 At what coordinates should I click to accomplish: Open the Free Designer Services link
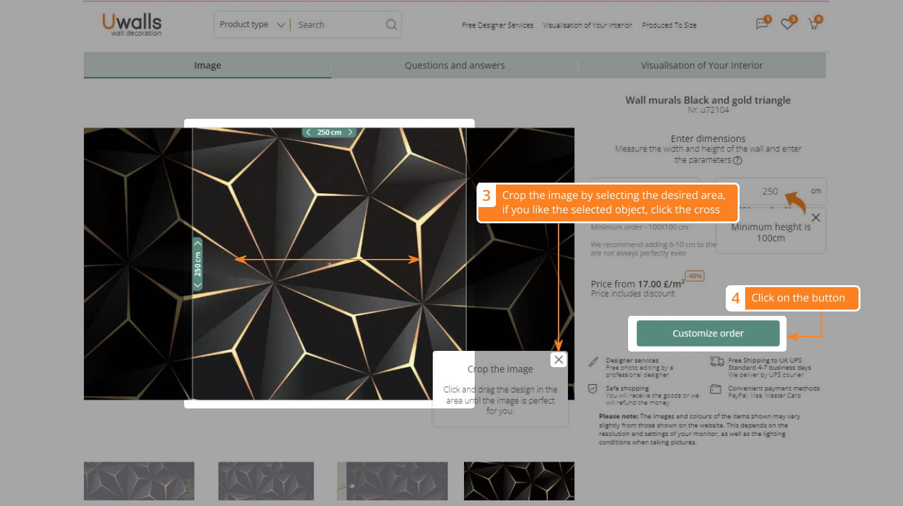pos(497,25)
